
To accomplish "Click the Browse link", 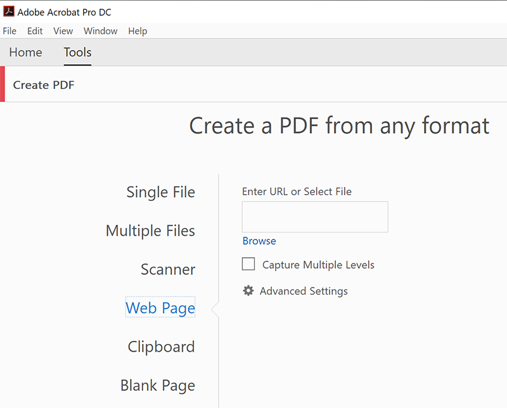I will 259,241.
